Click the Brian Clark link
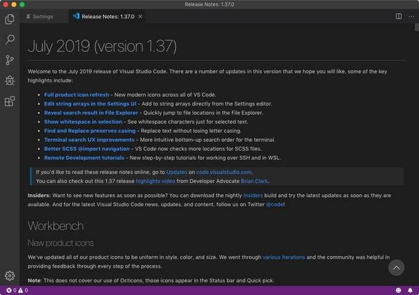 point(254,181)
